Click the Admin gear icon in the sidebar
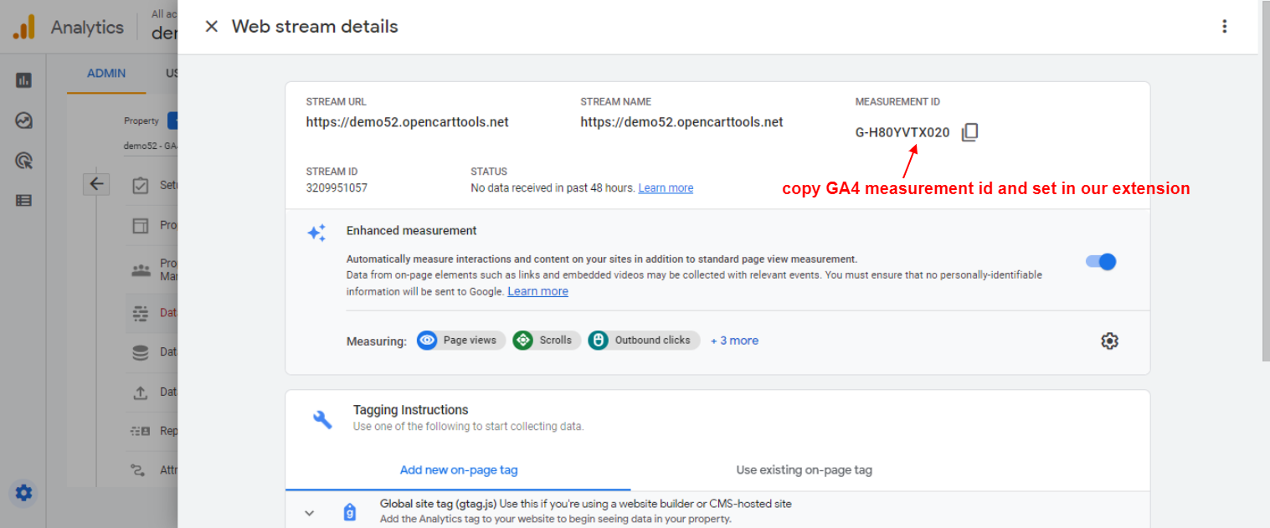This screenshot has height=528, width=1270. tap(23, 493)
